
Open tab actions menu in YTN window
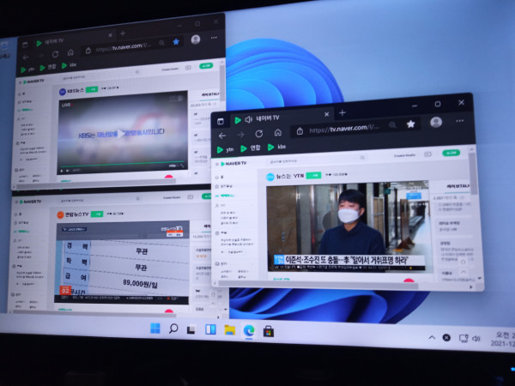tap(221, 121)
